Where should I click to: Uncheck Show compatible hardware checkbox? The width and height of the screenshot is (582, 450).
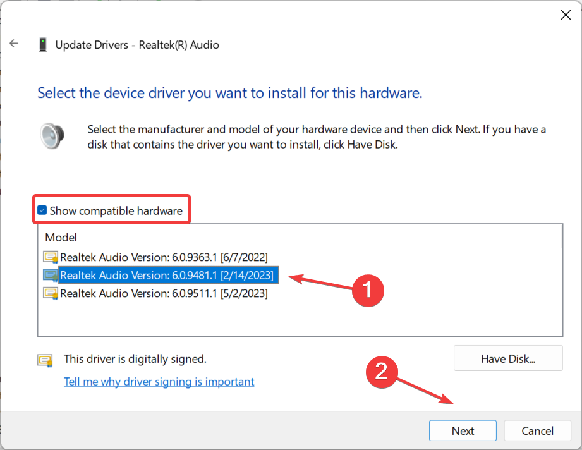tap(42, 210)
